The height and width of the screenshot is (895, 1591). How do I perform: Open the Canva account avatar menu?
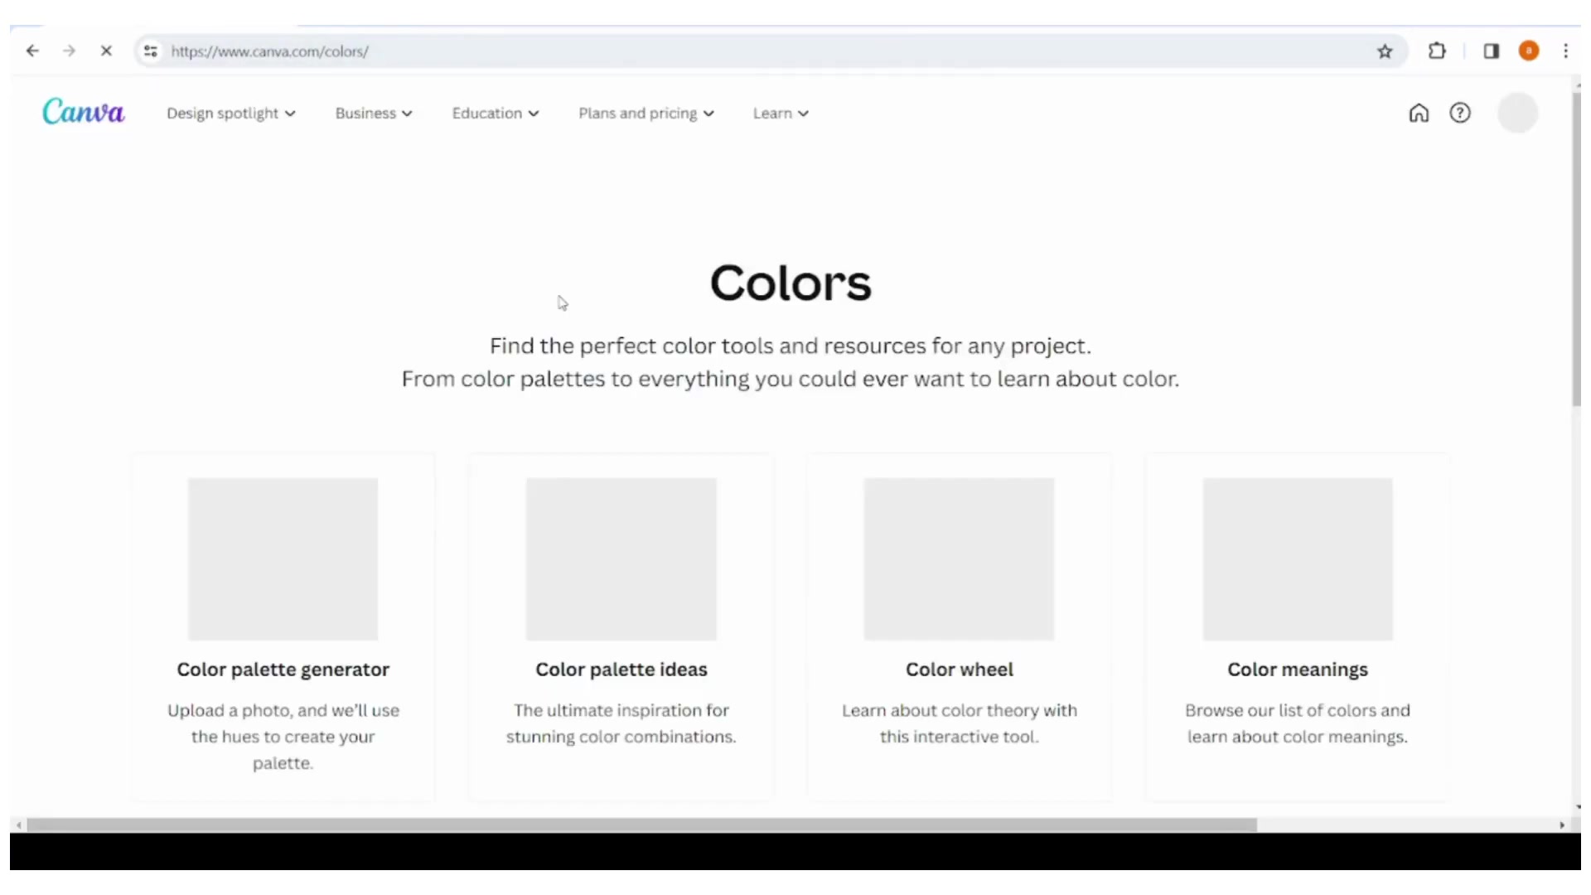[x=1519, y=113]
